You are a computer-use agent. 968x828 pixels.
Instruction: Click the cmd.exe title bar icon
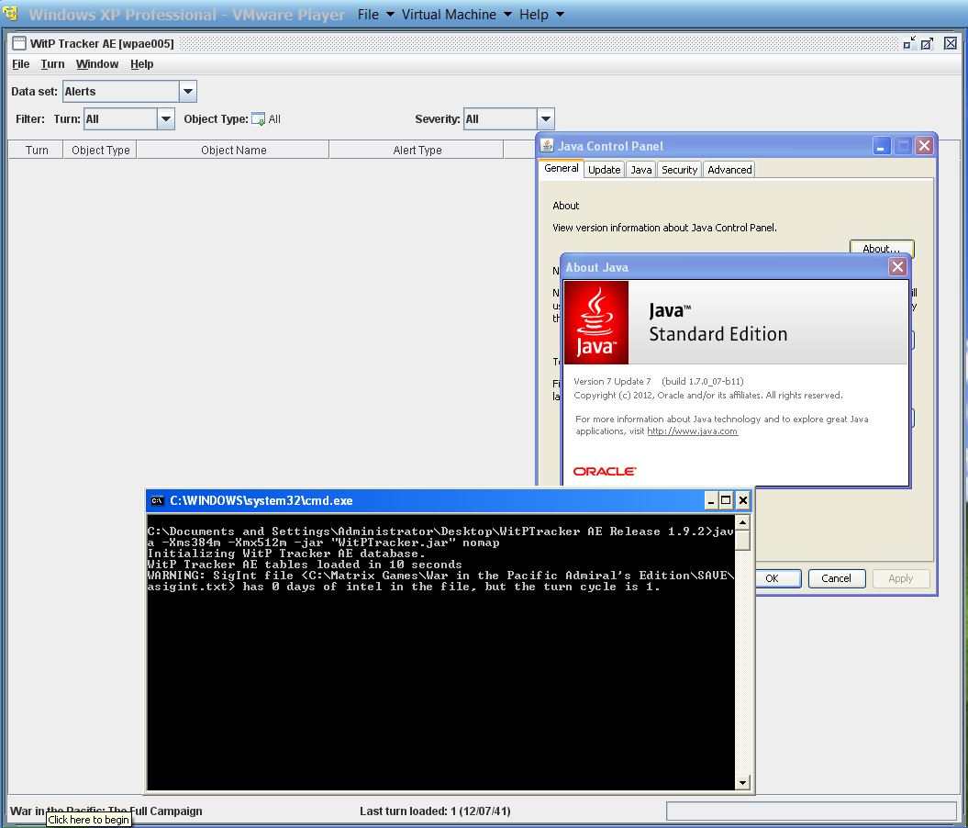[x=158, y=500]
